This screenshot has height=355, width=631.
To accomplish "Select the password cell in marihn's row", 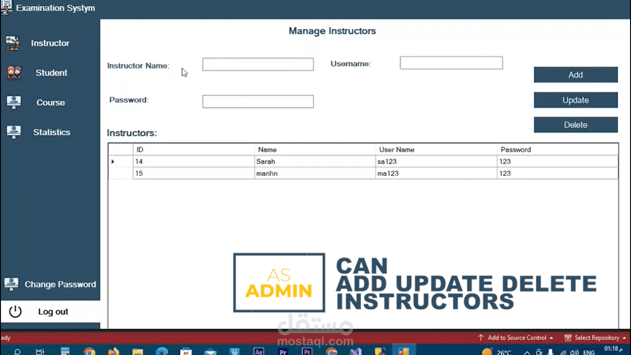I will click(558, 173).
